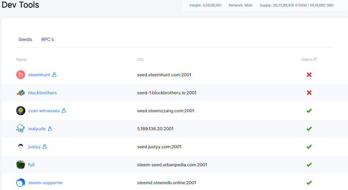
Task: Switch to the Seeds tab
Action: [25, 40]
